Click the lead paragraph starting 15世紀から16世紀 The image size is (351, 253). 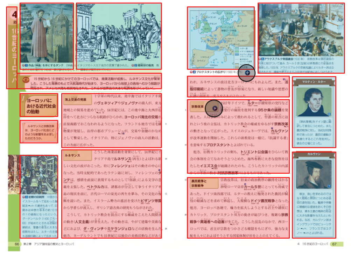coord(91,81)
